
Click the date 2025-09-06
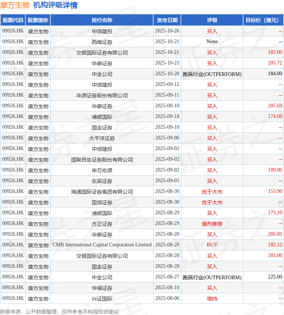[167, 138]
